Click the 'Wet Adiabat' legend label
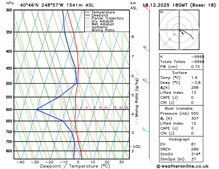 [x=103, y=24]
